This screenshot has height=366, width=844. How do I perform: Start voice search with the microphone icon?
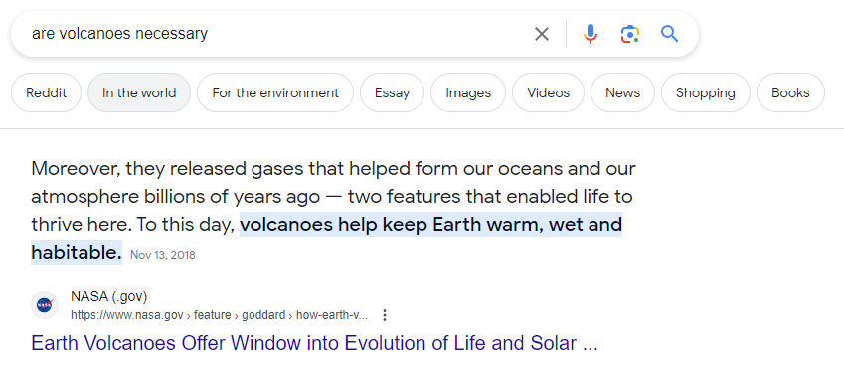pos(591,34)
